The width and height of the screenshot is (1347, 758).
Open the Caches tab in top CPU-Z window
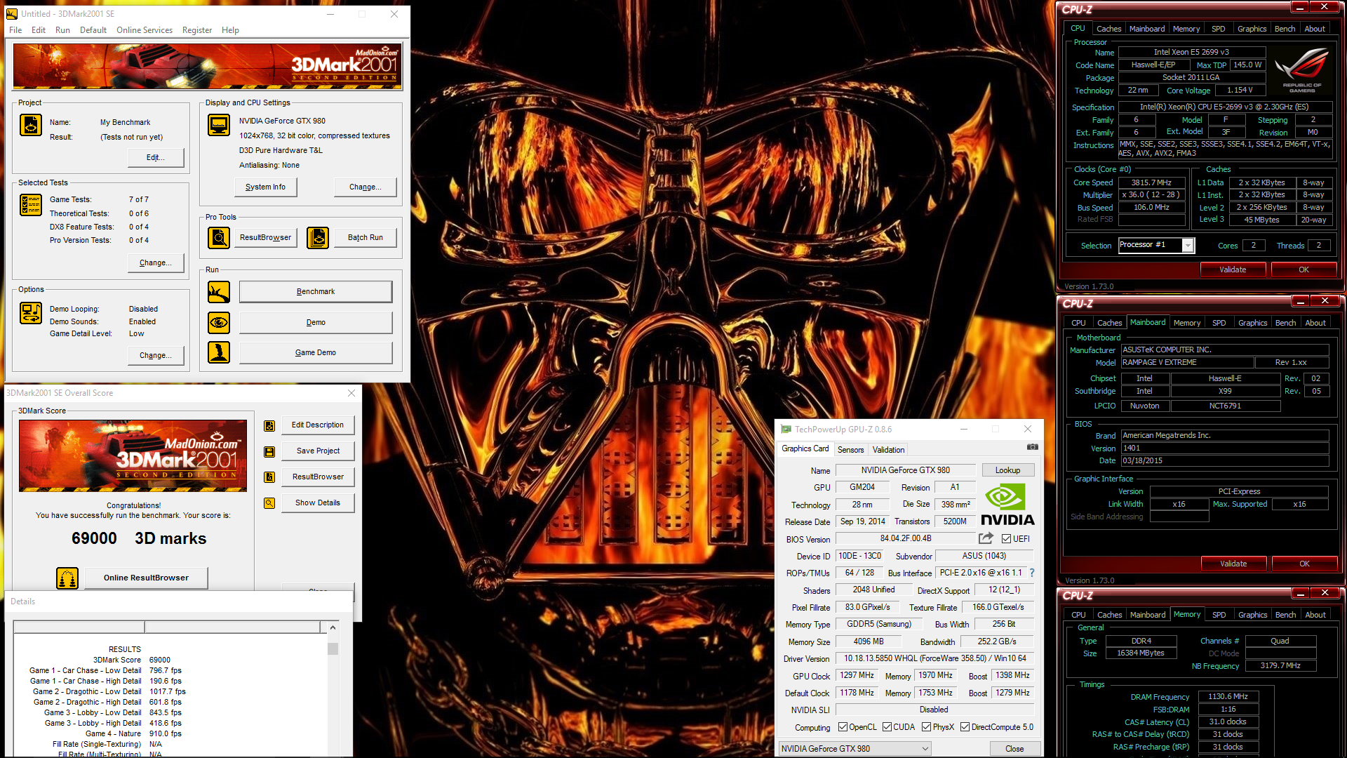coord(1108,29)
